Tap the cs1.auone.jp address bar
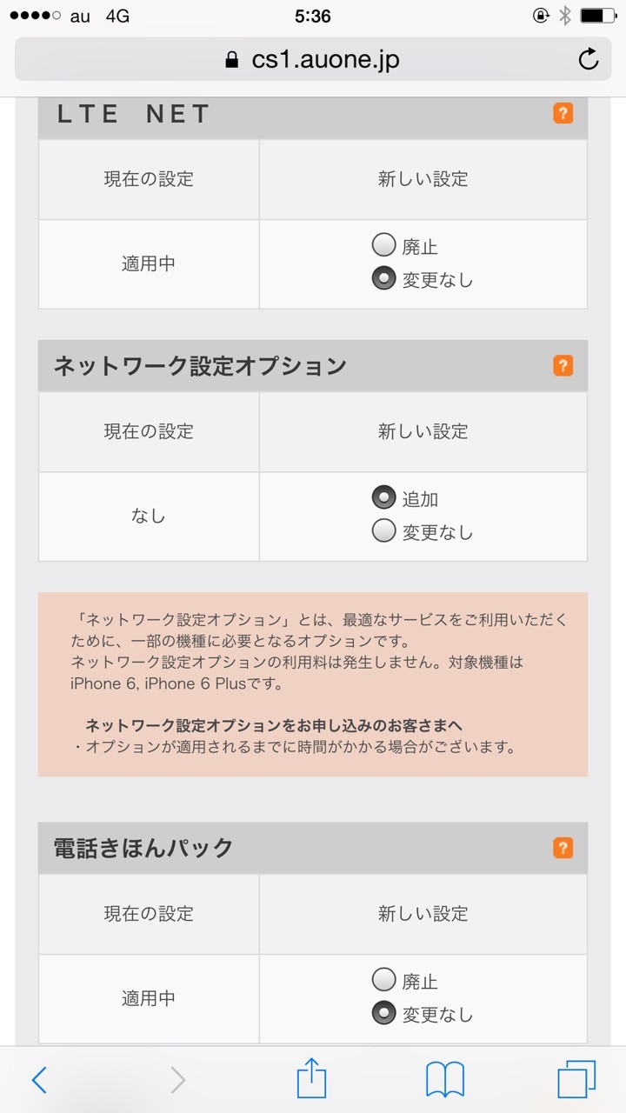Viewport: 626px width, 1113px height. [x=313, y=59]
